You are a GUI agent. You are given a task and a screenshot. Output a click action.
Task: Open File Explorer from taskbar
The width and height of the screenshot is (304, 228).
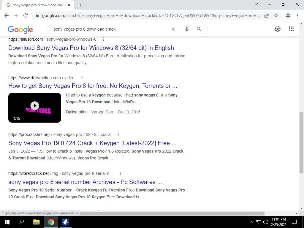pos(36,222)
